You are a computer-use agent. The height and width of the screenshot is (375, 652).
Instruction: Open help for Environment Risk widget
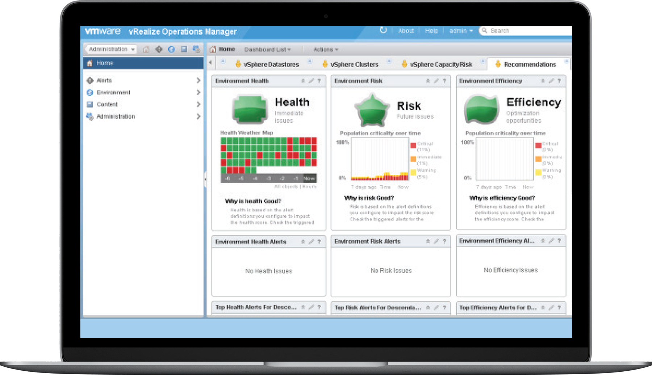click(x=444, y=81)
